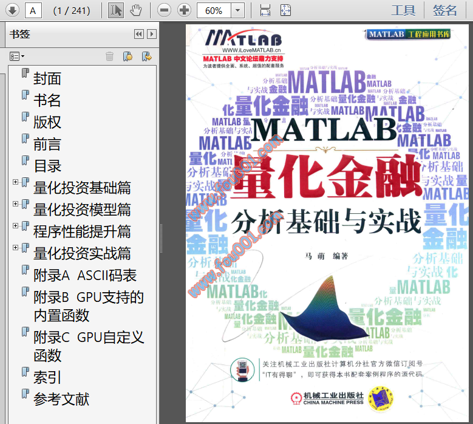
Task: Click the bookmark icon beside 目录
Action: point(26,160)
